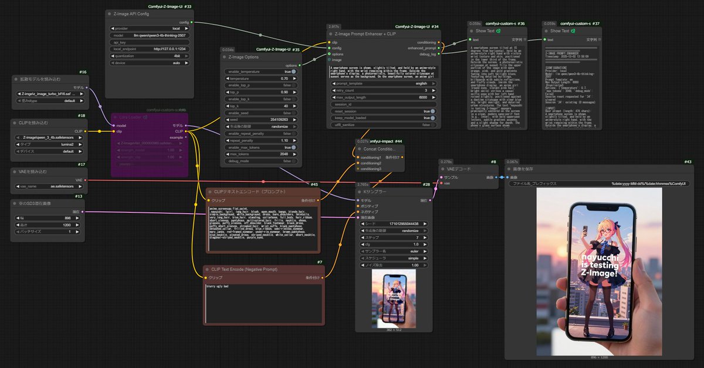Click the vae input socket on VAEデコード node

442,183
